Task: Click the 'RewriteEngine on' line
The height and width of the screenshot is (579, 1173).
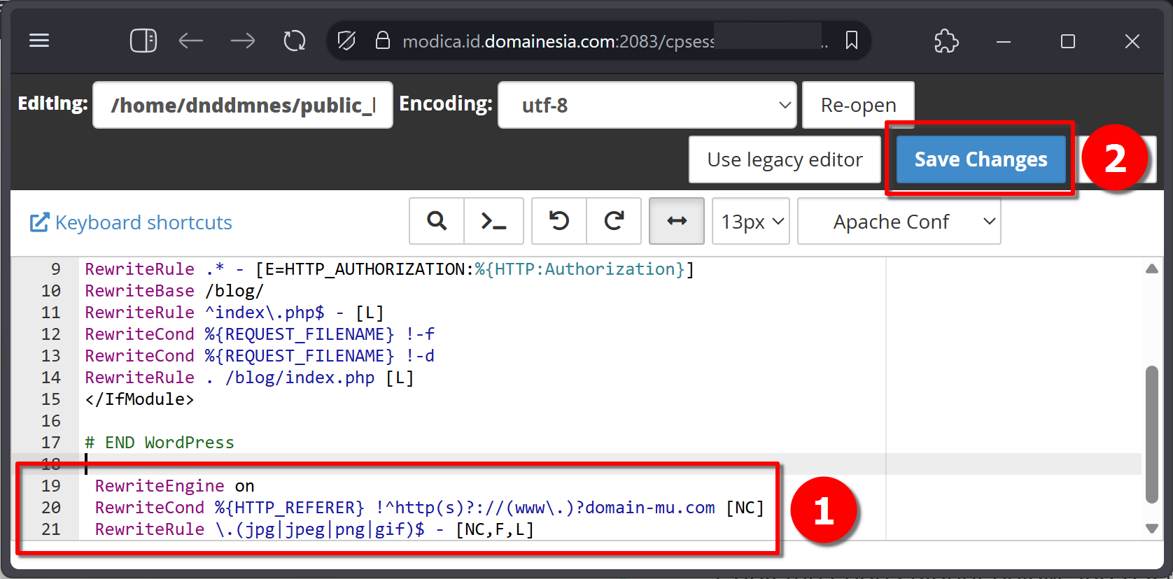Action: pos(174,485)
